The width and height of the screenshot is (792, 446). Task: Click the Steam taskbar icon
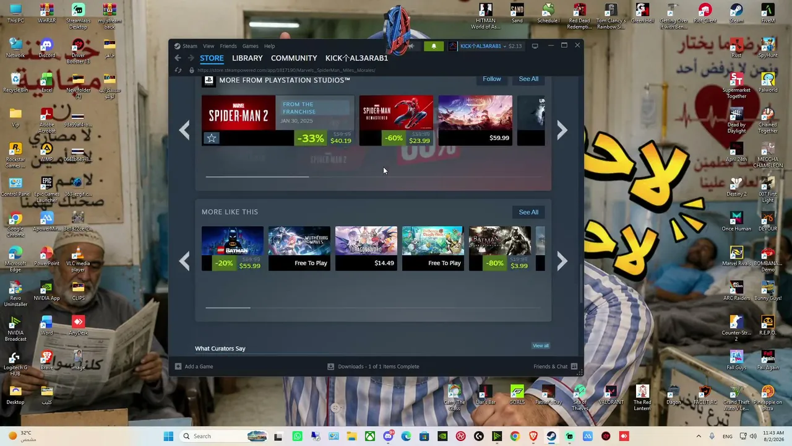tap(551, 436)
